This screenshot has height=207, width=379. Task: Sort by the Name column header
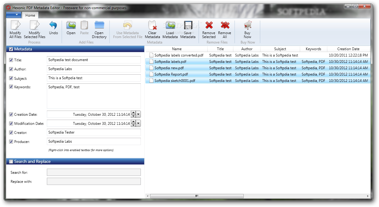click(x=177, y=49)
